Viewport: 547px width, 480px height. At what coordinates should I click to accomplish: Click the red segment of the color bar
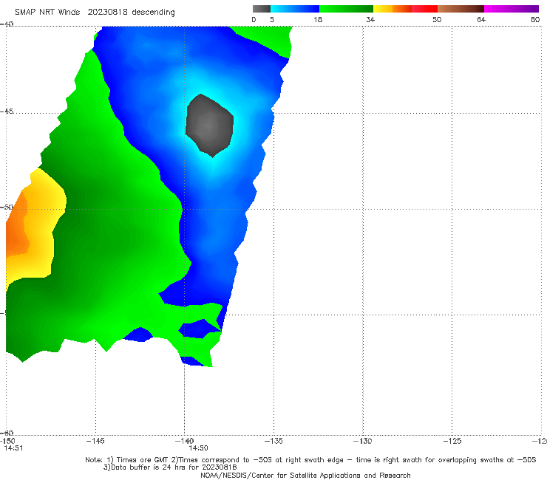pyautogui.click(x=424, y=9)
